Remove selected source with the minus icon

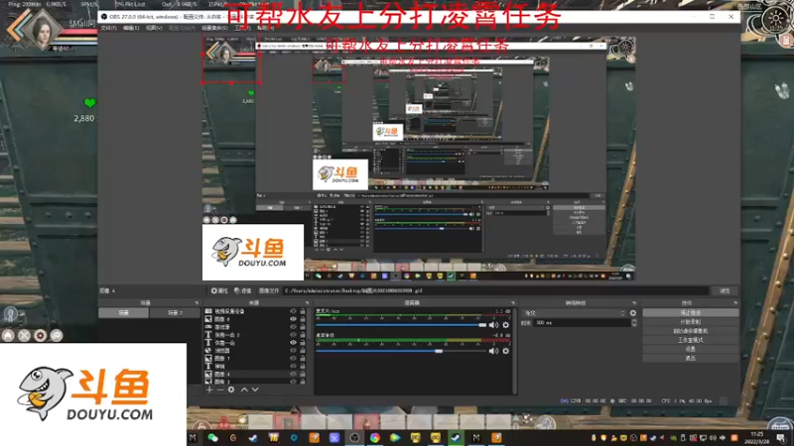pyautogui.click(x=220, y=390)
